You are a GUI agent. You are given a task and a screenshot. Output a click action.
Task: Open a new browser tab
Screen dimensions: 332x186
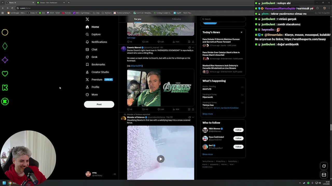(69, 3)
